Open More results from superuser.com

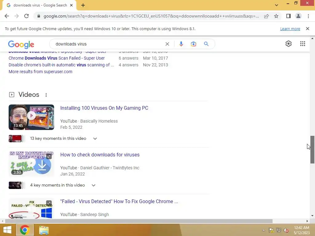pyautogui.click(x=40, y=72)
